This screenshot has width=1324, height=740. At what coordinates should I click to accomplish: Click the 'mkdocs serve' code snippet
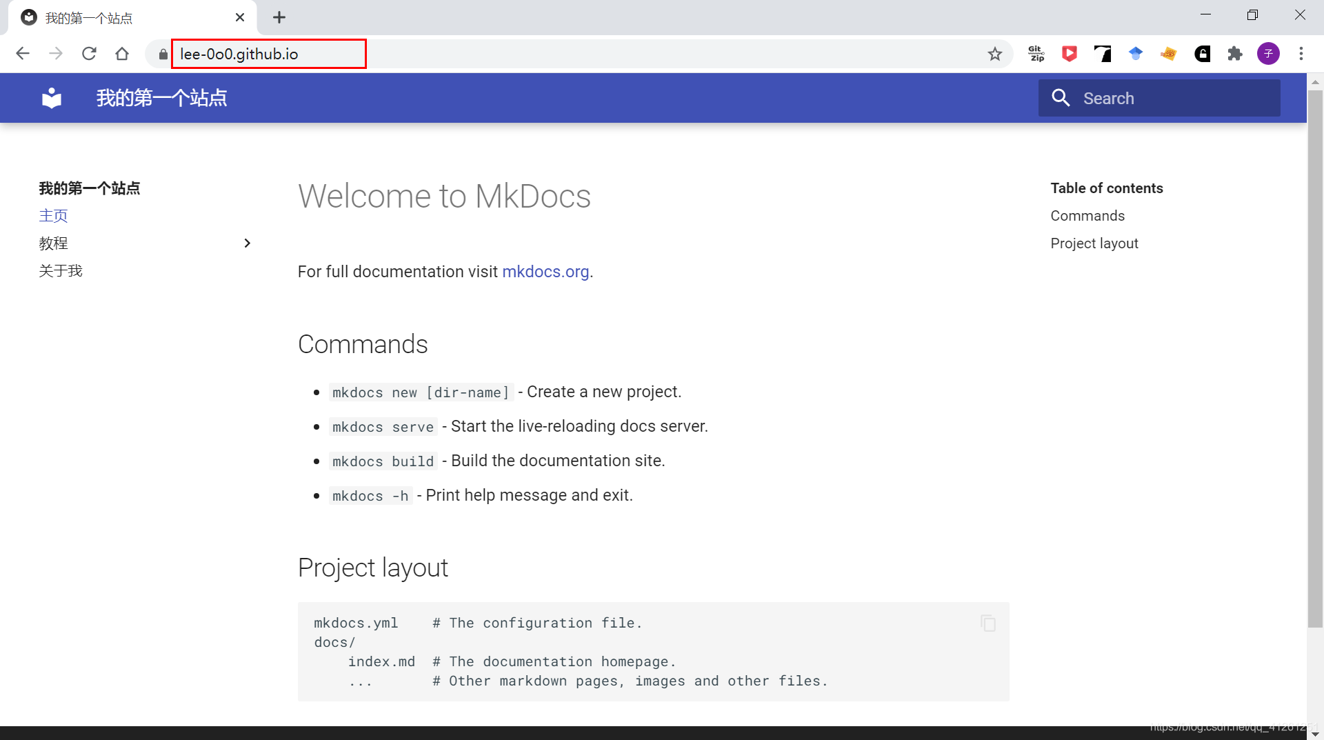383,427
